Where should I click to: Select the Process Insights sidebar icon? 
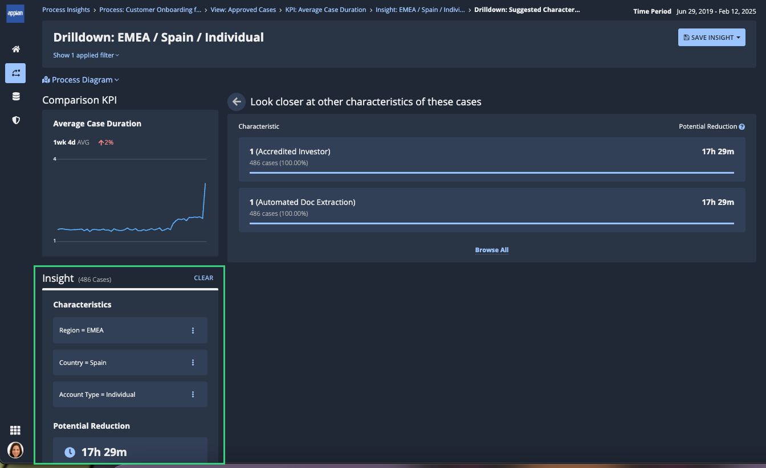[x=15, y=73]
